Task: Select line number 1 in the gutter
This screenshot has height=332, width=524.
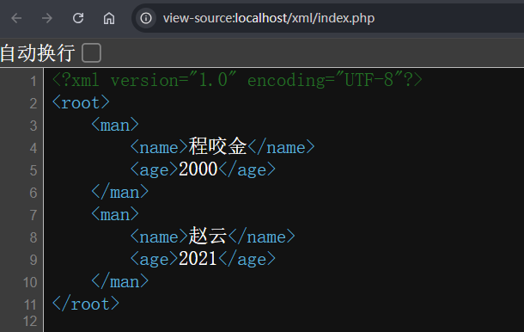Action: tap(34, 81)
